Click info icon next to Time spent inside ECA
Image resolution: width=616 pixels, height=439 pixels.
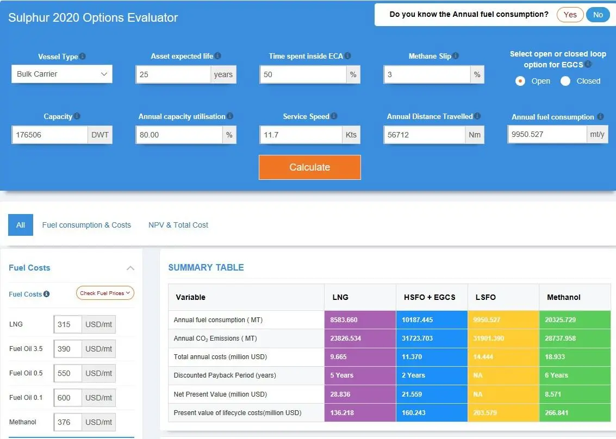(x=347, y=56)
